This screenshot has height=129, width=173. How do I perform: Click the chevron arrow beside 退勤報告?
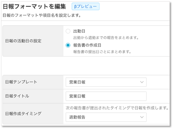(142, 117)
